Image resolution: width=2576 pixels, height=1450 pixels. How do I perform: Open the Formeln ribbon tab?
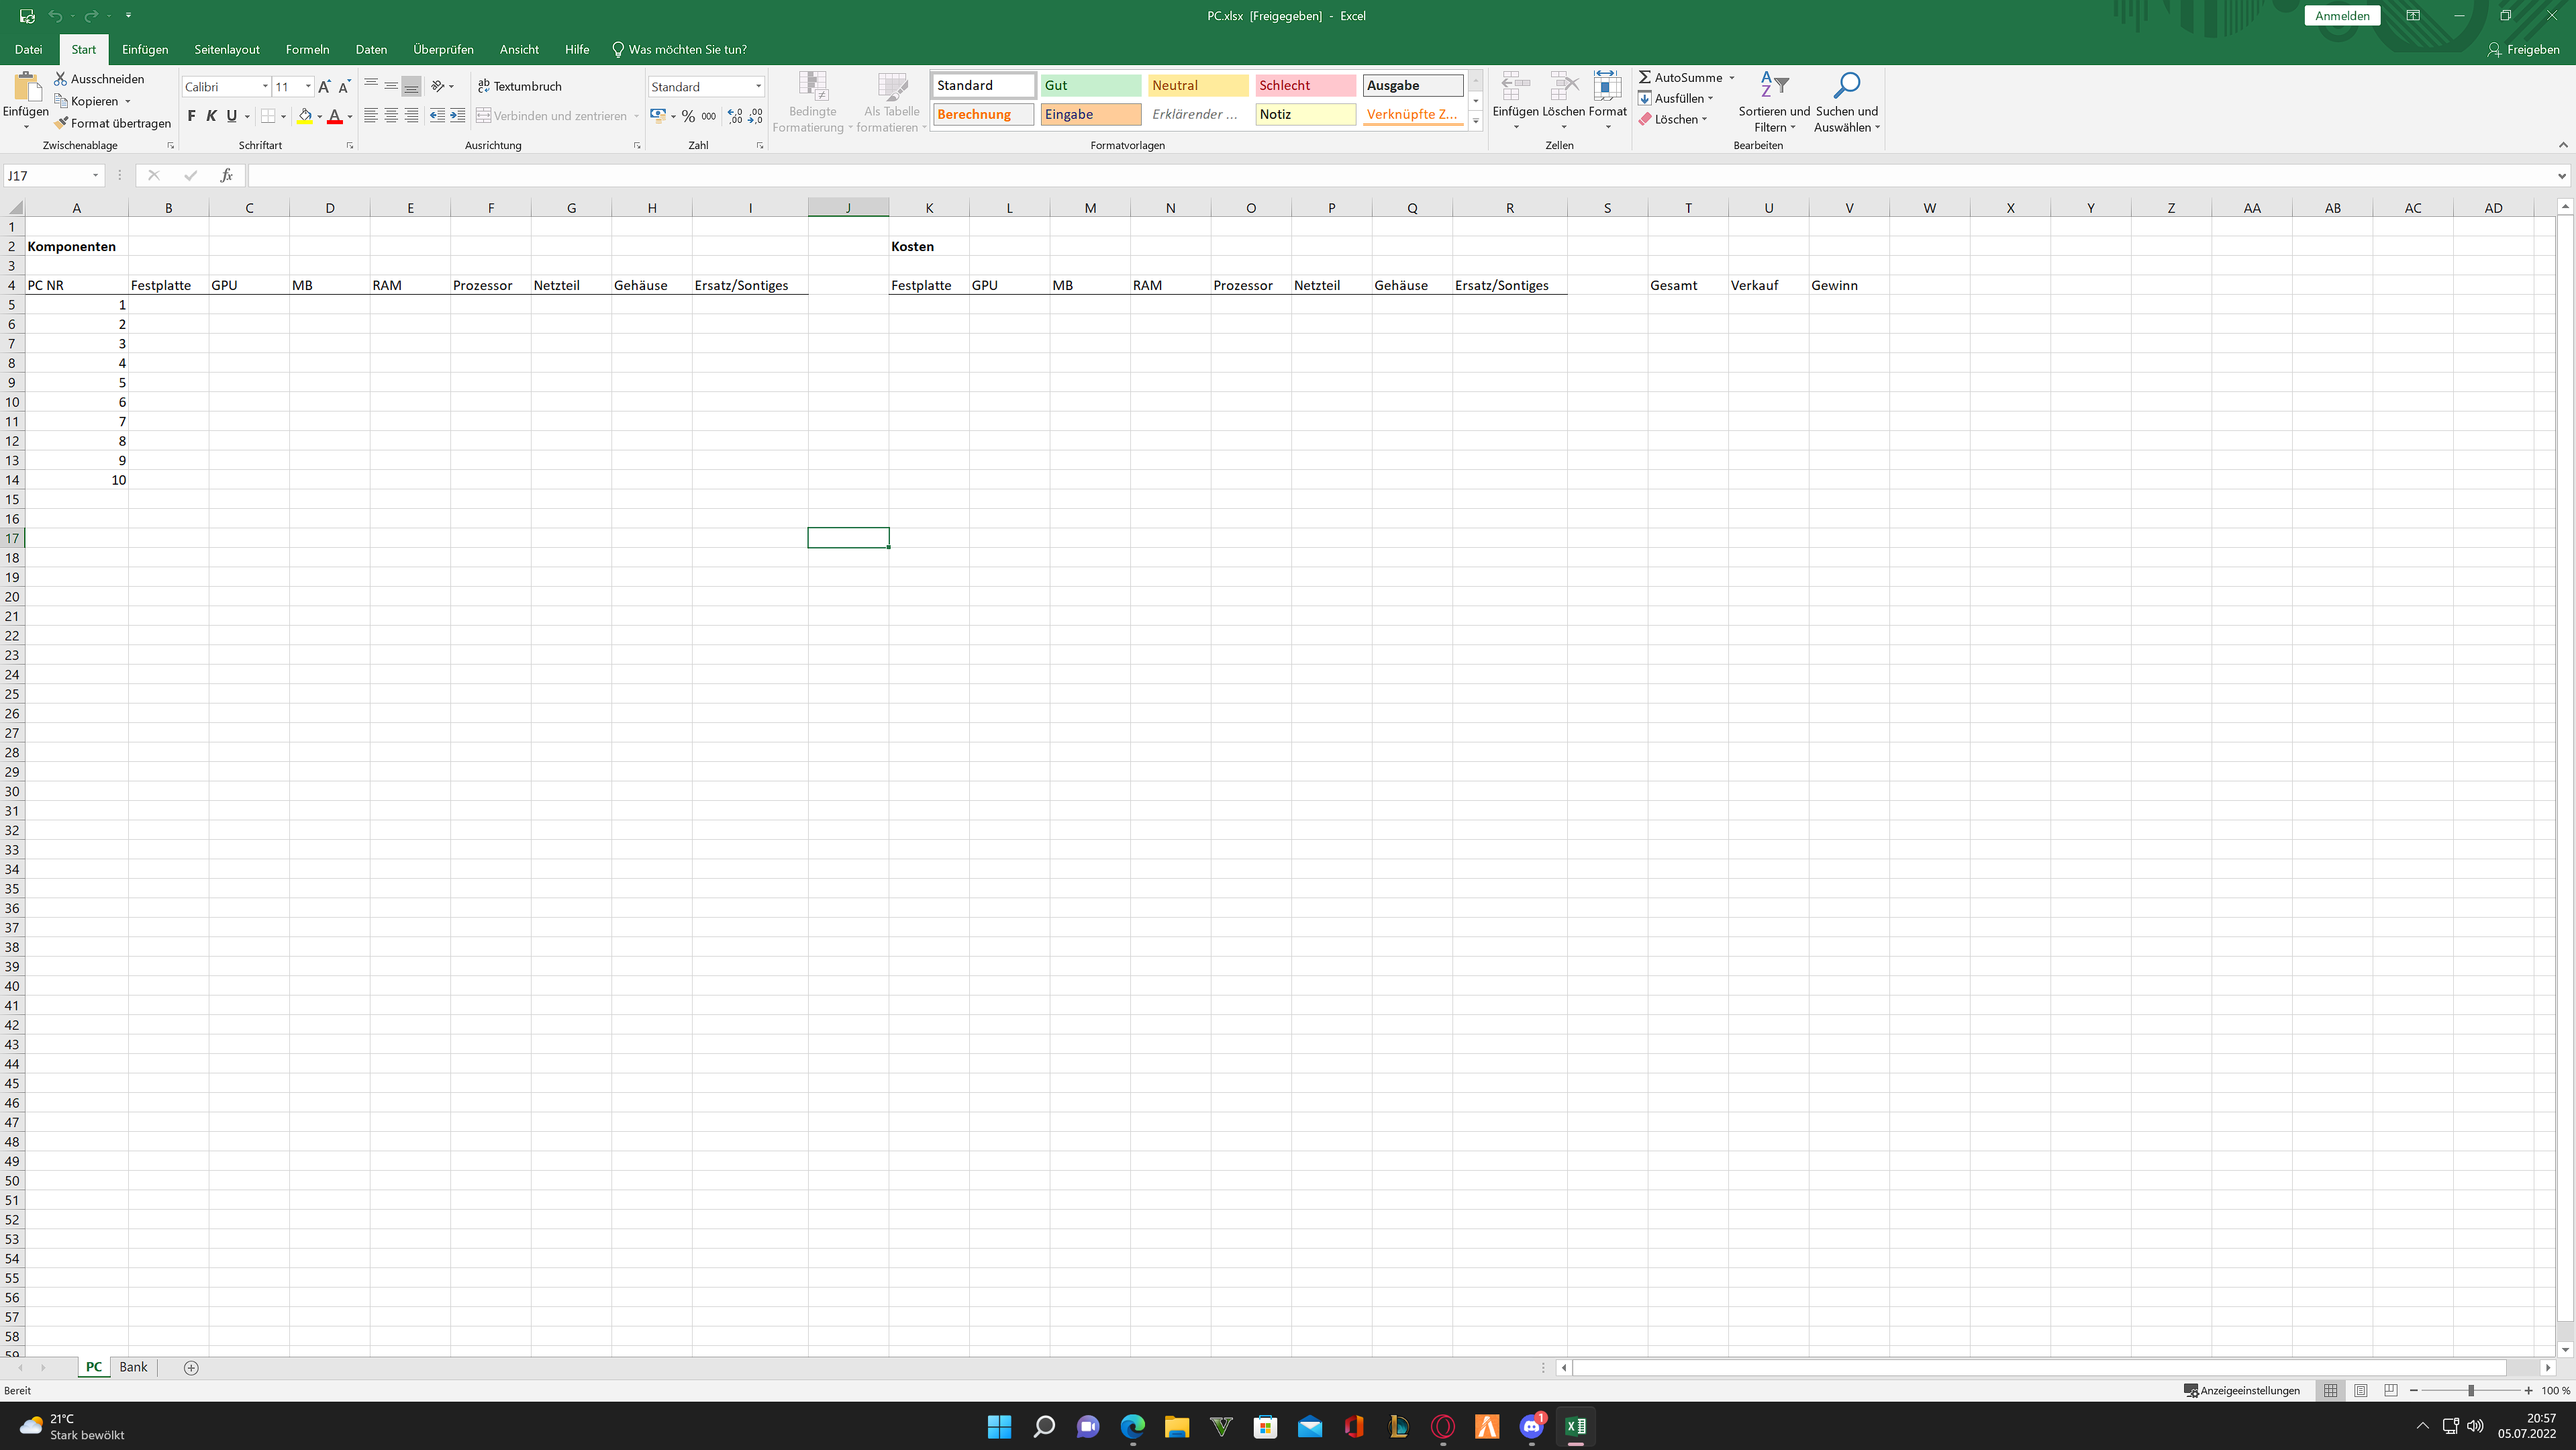307,49
